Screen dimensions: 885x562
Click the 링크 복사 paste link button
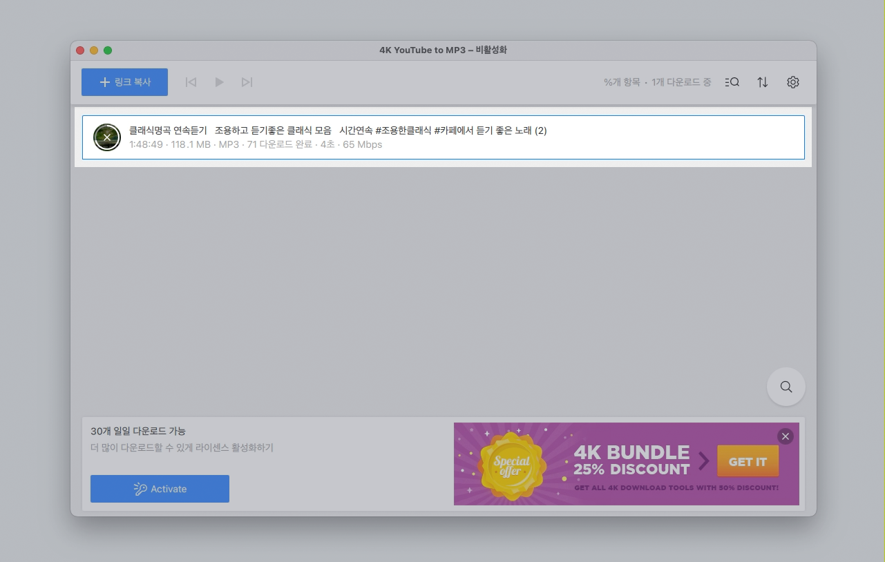tap(124, 82)
